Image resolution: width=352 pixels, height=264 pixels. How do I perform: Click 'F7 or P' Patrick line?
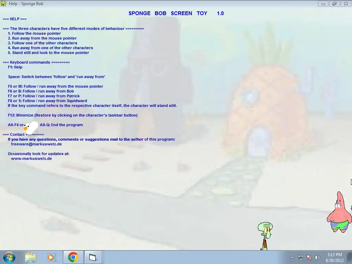tap(44, 96)
